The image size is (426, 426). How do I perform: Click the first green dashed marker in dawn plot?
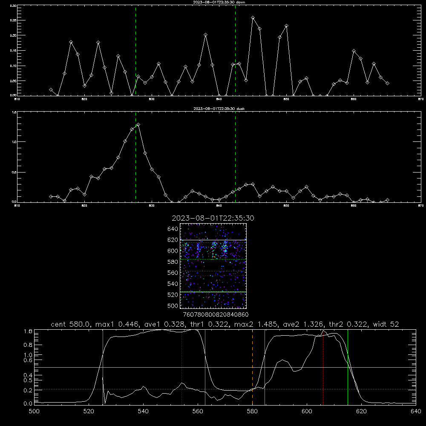135,50
